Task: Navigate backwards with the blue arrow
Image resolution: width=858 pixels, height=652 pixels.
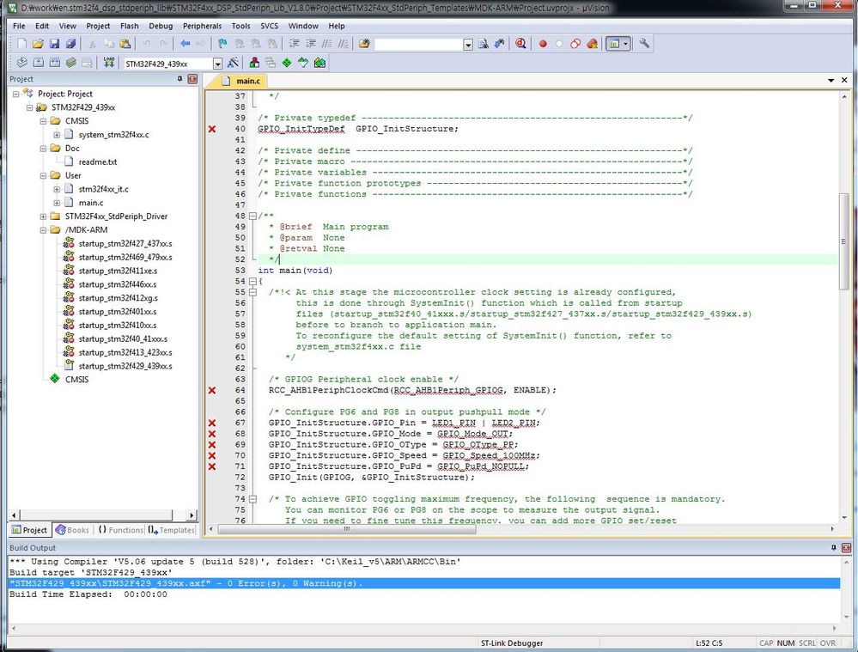Action: 185,44
